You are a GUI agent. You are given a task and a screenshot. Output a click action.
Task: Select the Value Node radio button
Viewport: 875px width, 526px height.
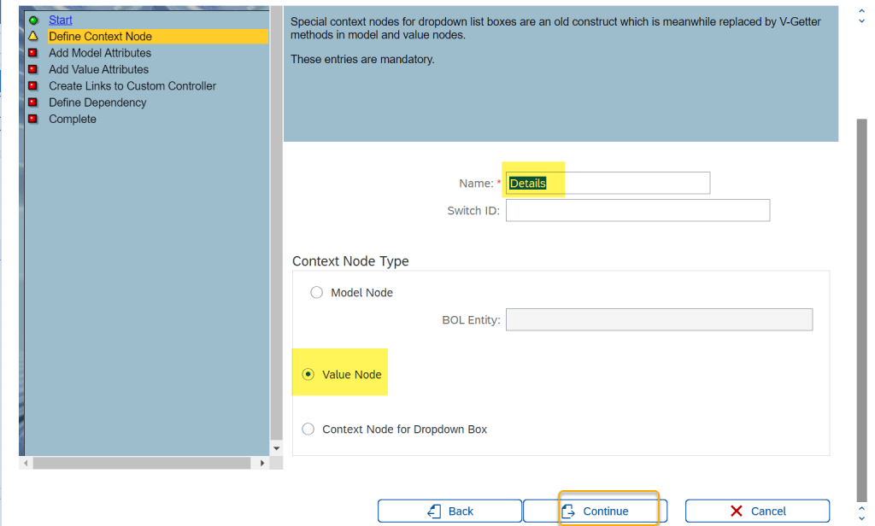[308, 375]
